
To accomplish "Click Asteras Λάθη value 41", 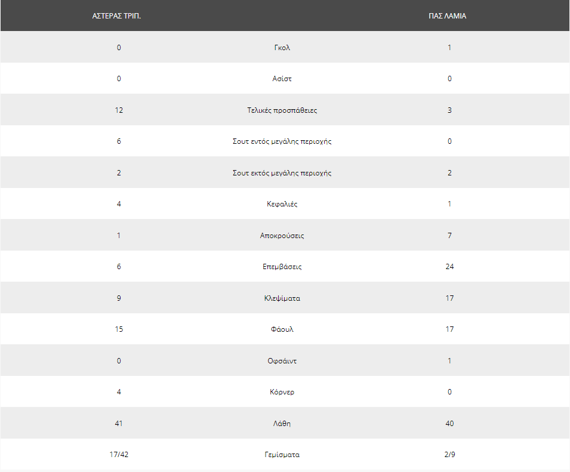I will [x=119, y=423].
